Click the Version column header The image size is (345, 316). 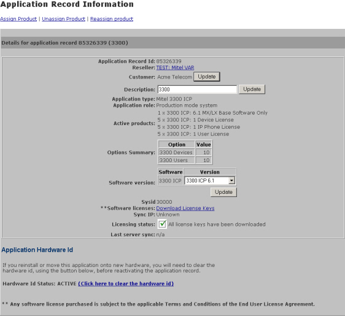(x=210, y=172)
